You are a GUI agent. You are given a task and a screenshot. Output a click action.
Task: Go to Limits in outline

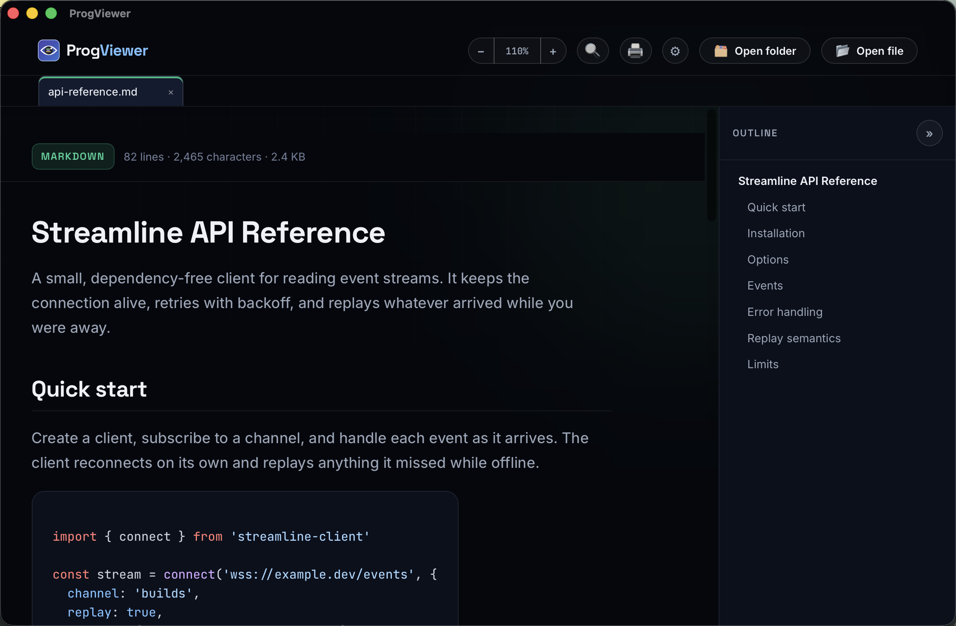763,364
